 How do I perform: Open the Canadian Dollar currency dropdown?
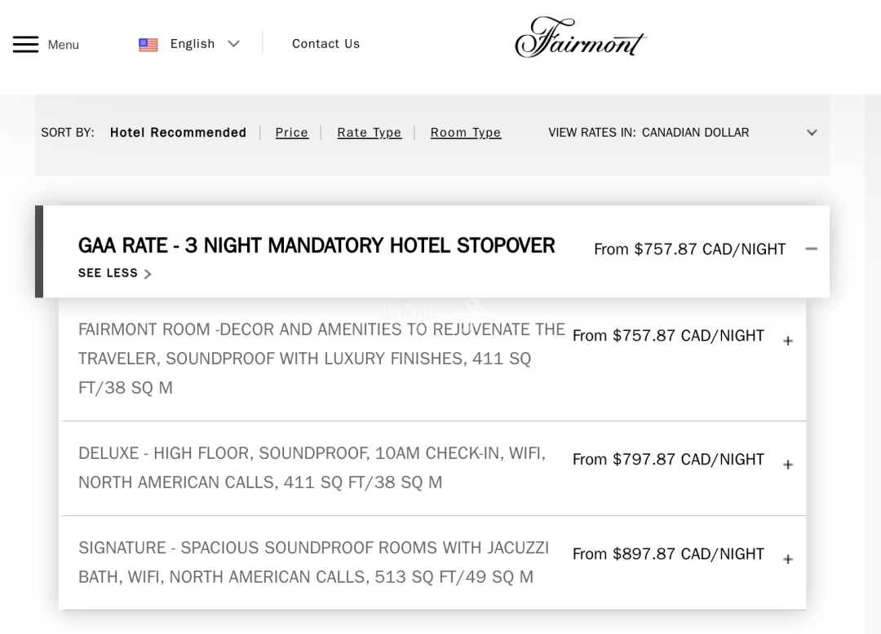click(x=681, y=133)
